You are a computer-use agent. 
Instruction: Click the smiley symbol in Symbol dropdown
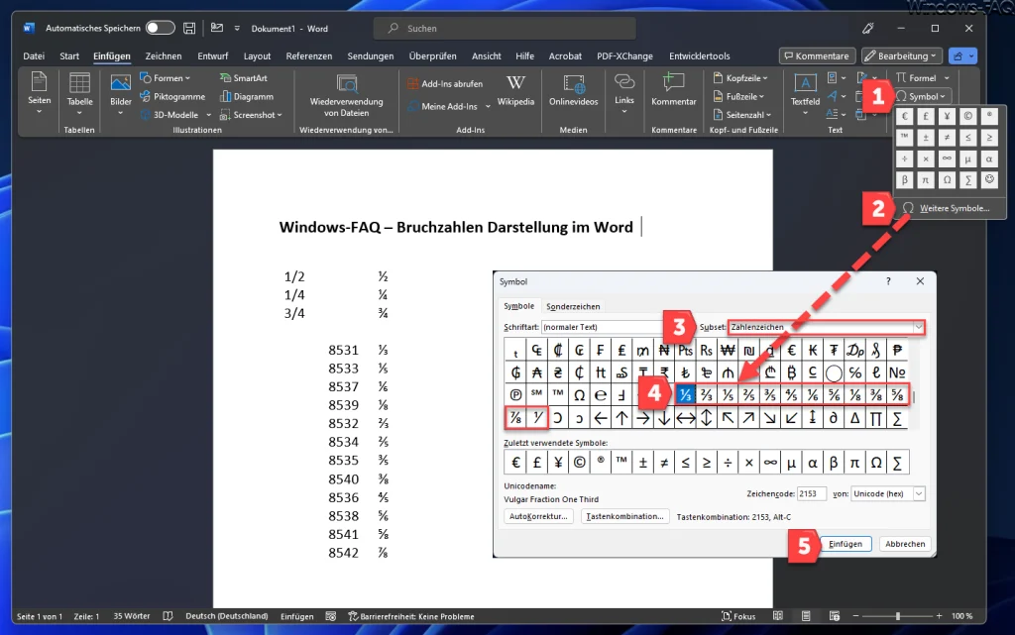pos(989,179)
